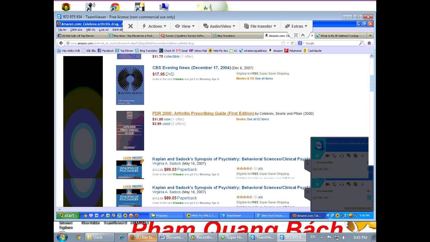This screenshot has width=430, height=242.
Task: Open the whatismyipaddress bookmark
Action: pos(253,51)
